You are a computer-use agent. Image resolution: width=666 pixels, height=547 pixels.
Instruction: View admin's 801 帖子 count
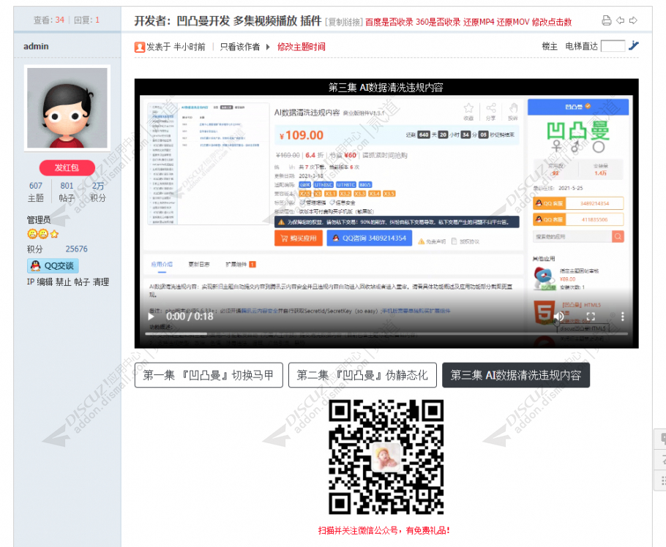[67, 192]
